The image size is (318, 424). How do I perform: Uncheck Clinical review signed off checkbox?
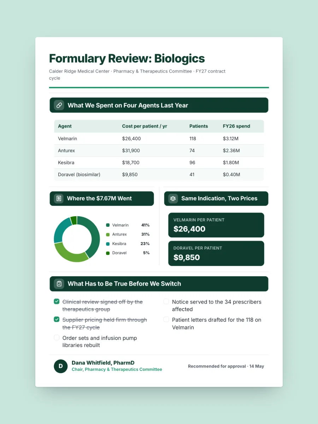tap(57, 301)
